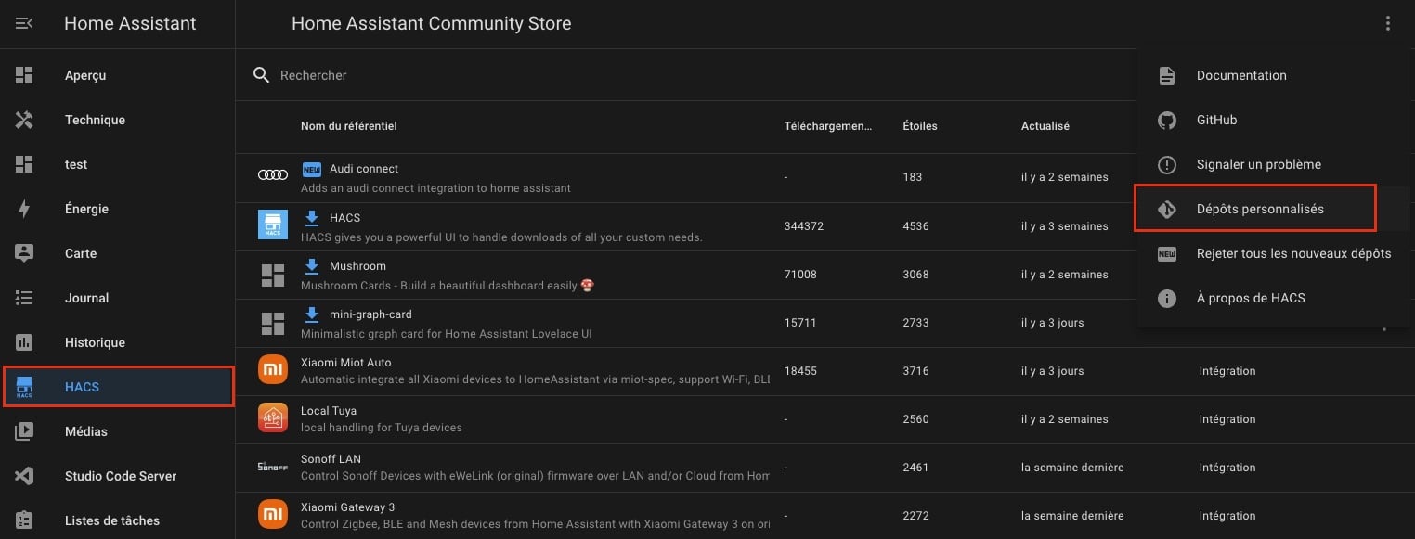1415x539 pixels.
Task: Click the Audi connect logo
Action: [x=273, y=174]
